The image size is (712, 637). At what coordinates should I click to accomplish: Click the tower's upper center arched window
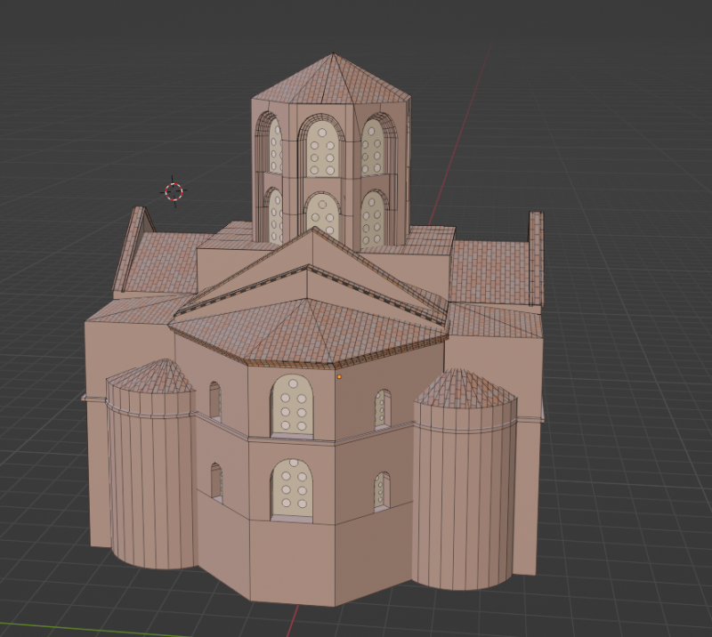coord(321,149)
